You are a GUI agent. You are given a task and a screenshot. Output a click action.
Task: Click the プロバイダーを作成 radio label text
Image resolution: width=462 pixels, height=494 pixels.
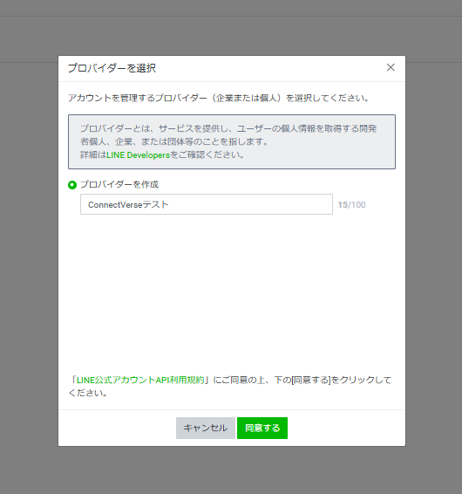point(119,185)
